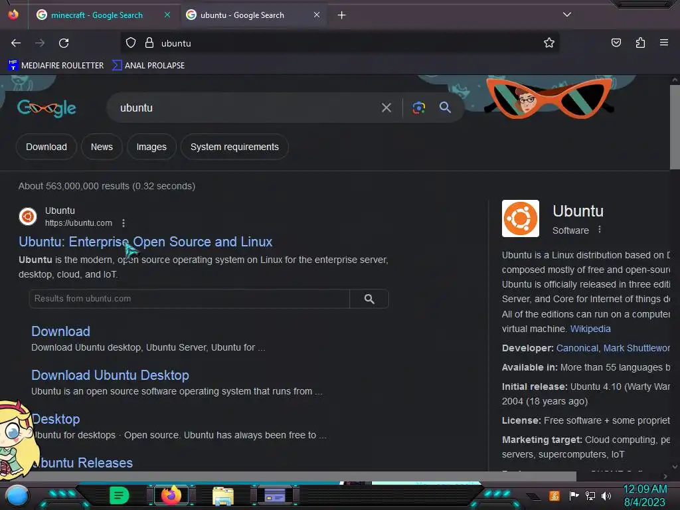
Task: Click the Results from ubuntu.com search field
Action: tap(189, 299)
